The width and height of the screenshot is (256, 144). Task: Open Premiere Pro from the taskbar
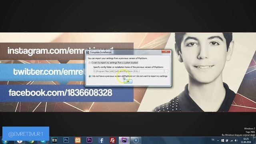point(89,140)
